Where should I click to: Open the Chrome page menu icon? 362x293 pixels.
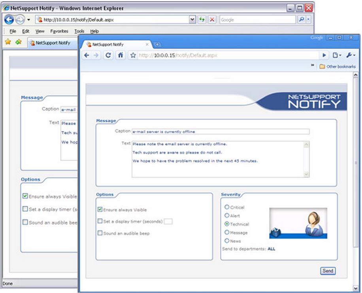tap(337, 55)
